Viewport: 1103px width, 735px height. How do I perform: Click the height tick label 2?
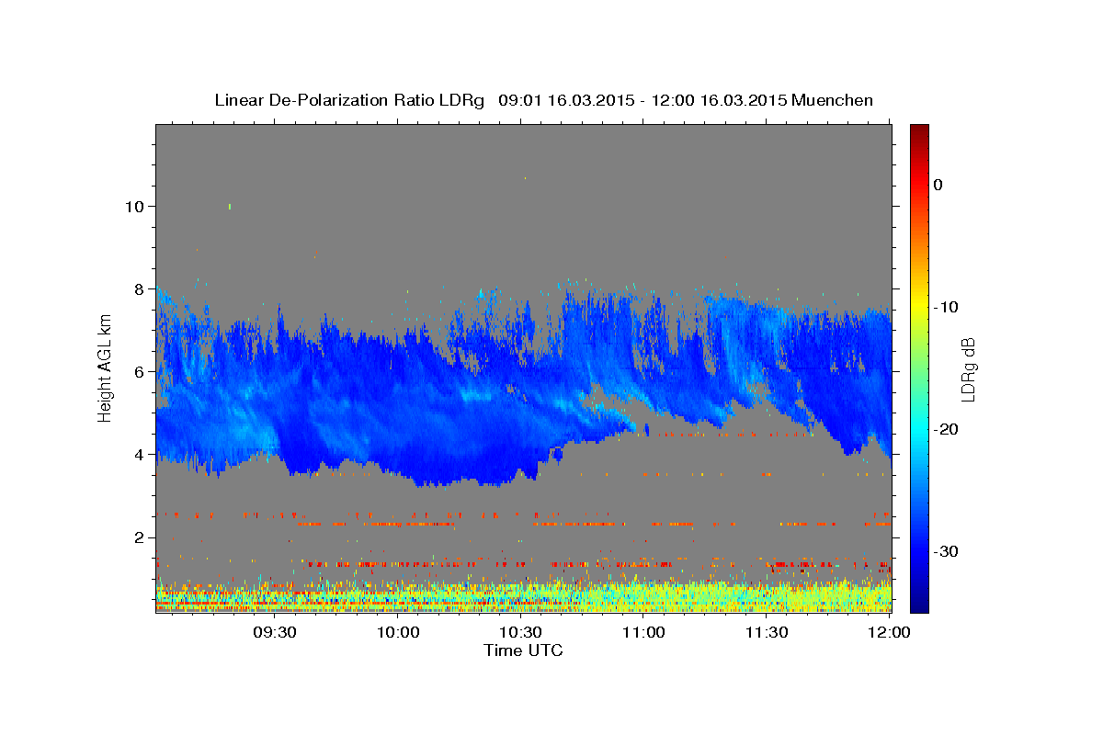click(139, 537)
